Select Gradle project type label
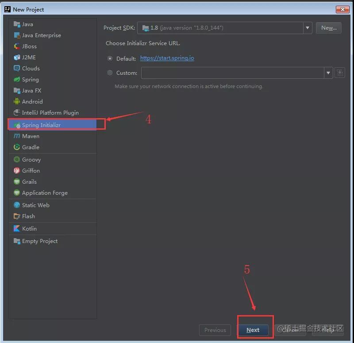 [31, 147]
